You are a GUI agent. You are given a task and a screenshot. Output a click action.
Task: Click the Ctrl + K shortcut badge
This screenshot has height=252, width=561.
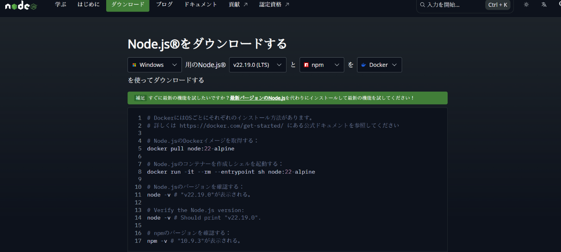(498, 5)
